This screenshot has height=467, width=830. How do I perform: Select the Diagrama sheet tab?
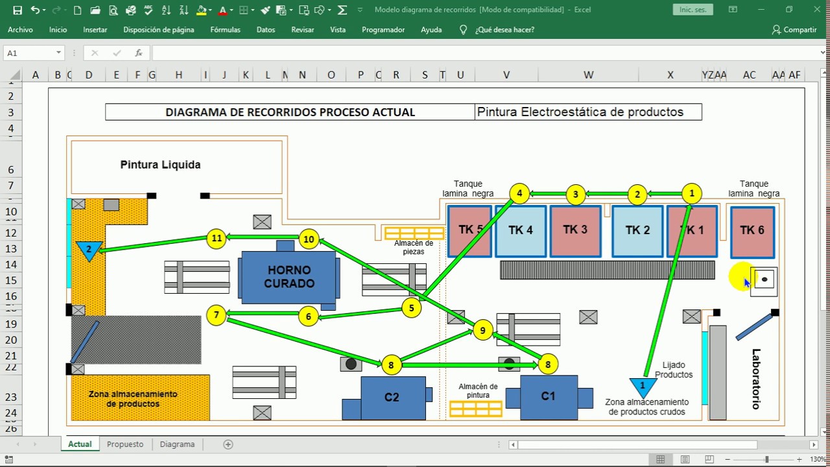(177, 444)
